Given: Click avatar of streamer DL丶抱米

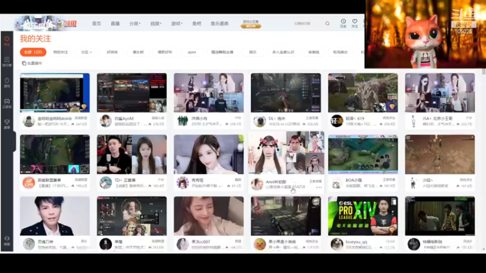Looking at the screenshot, I should point(259,121).
